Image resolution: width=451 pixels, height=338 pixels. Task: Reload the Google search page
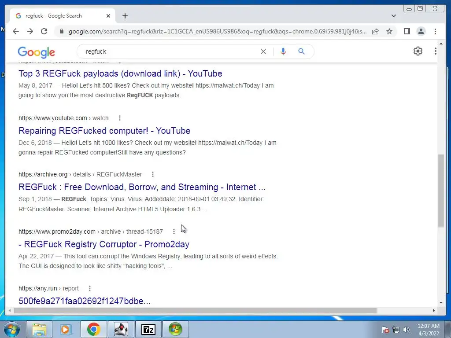tap(44, 31)
